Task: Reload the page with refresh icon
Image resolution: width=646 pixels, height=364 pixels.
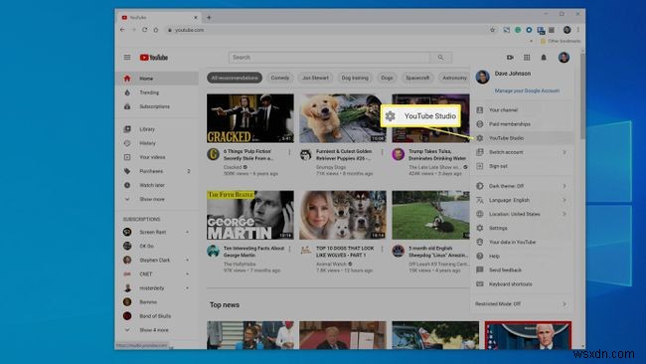Action: (145, 30)
